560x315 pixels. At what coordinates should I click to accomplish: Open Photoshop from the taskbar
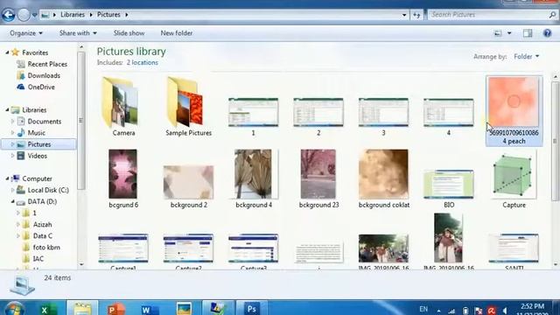click(x=251, y=309)
